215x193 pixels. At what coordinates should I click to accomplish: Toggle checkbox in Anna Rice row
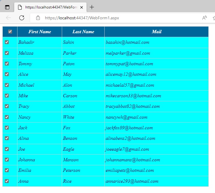coord(7,181)
